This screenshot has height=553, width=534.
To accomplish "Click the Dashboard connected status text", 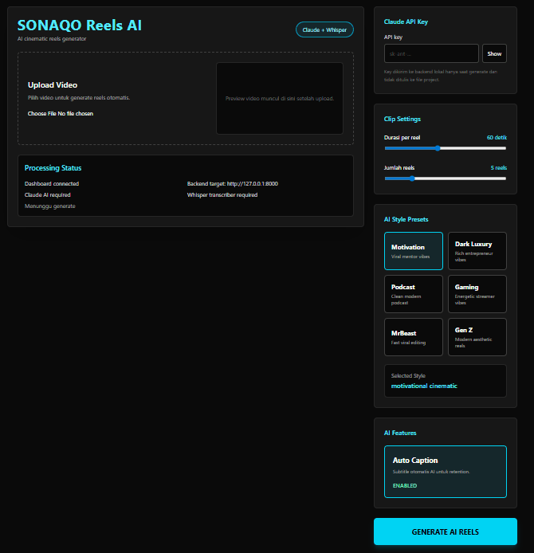I will pyautogui.click(x=52, y=184).
